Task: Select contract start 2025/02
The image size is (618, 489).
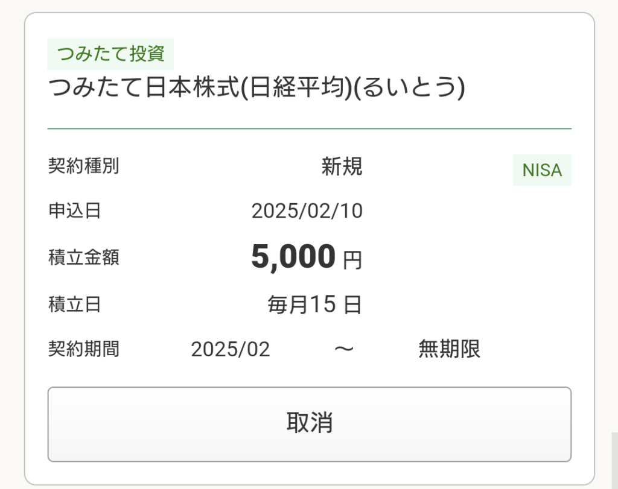Action: tap(231, 349)
